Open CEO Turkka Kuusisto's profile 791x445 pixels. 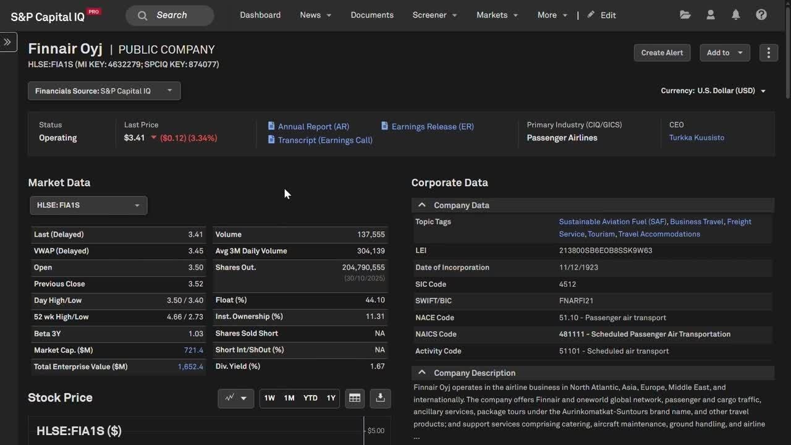[x=696, y=138]
